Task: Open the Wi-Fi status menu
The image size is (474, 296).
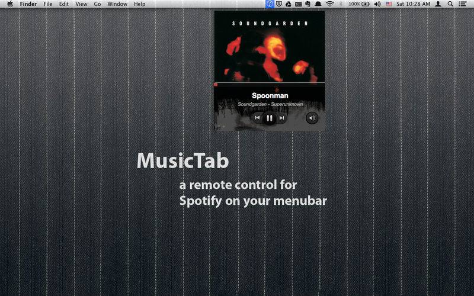Action: 330,4
